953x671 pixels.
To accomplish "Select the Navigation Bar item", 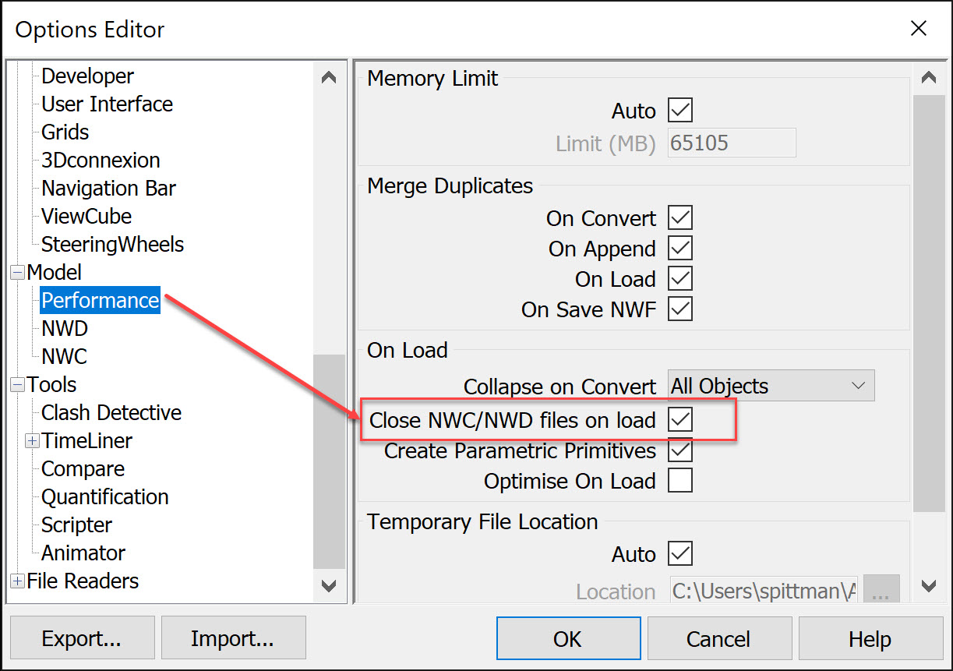I will click(108, 189).
